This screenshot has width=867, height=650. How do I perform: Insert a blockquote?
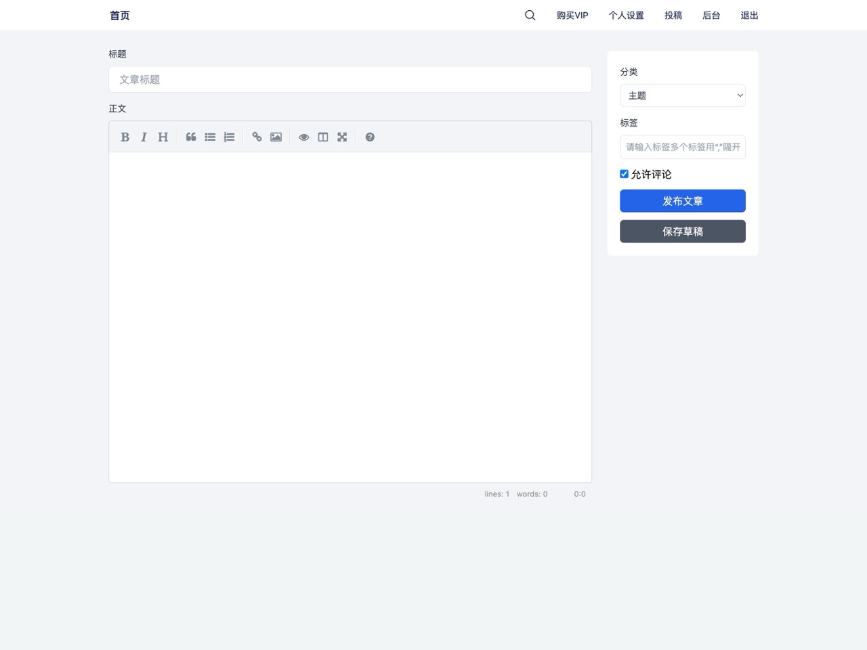click(190, 137)
